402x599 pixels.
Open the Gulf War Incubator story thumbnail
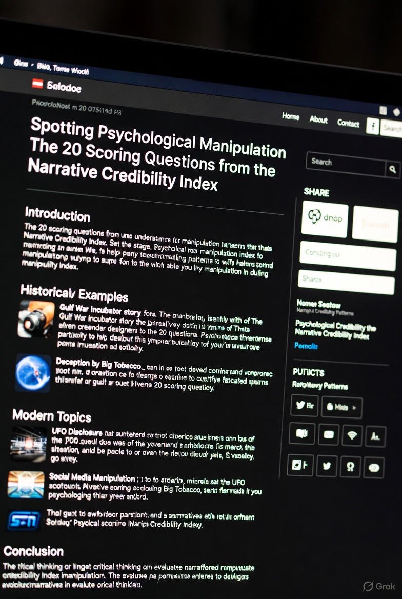point(36,319)
